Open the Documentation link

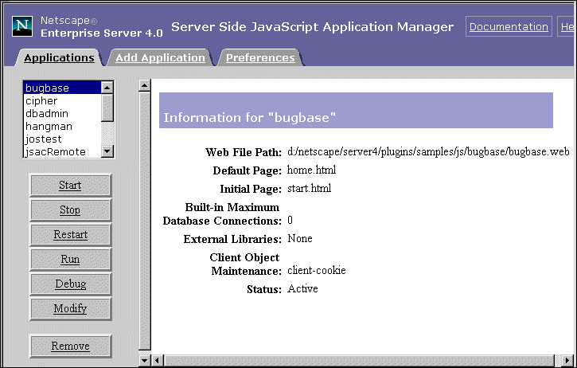pos(509,26)
